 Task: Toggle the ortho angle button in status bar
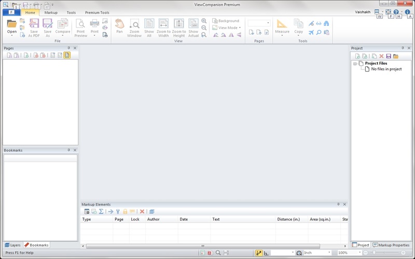[x=266, y=253]
